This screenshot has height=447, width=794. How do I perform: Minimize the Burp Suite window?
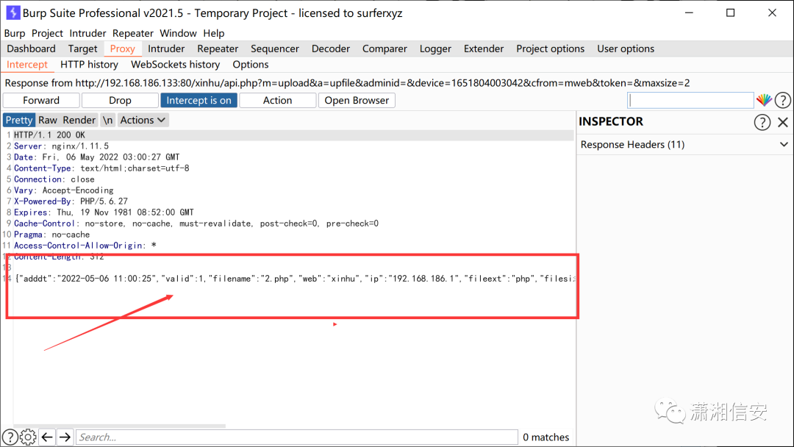689,12
